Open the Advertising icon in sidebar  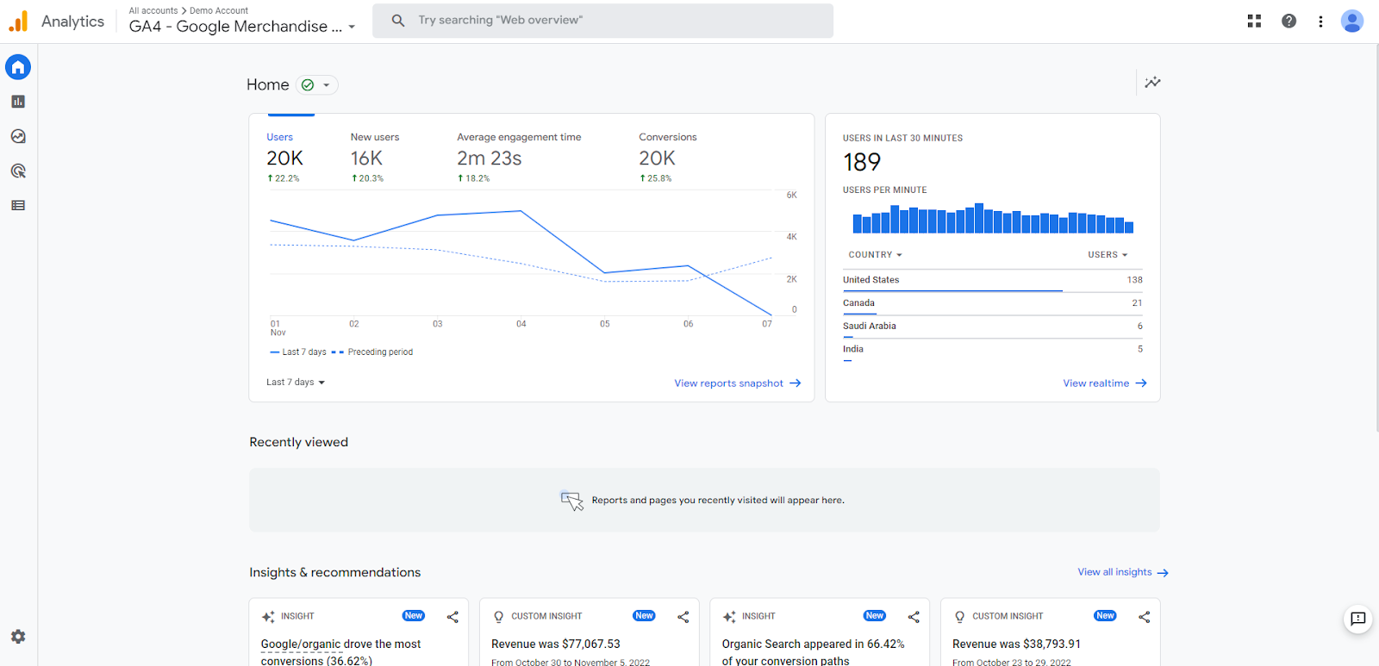coord(18,171)
